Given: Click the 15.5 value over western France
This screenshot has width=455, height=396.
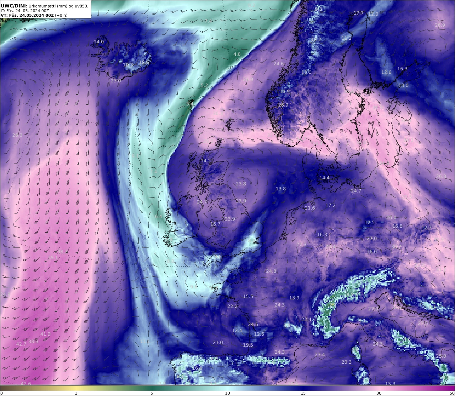Looking at the screenshot, I should click(248, 296).
